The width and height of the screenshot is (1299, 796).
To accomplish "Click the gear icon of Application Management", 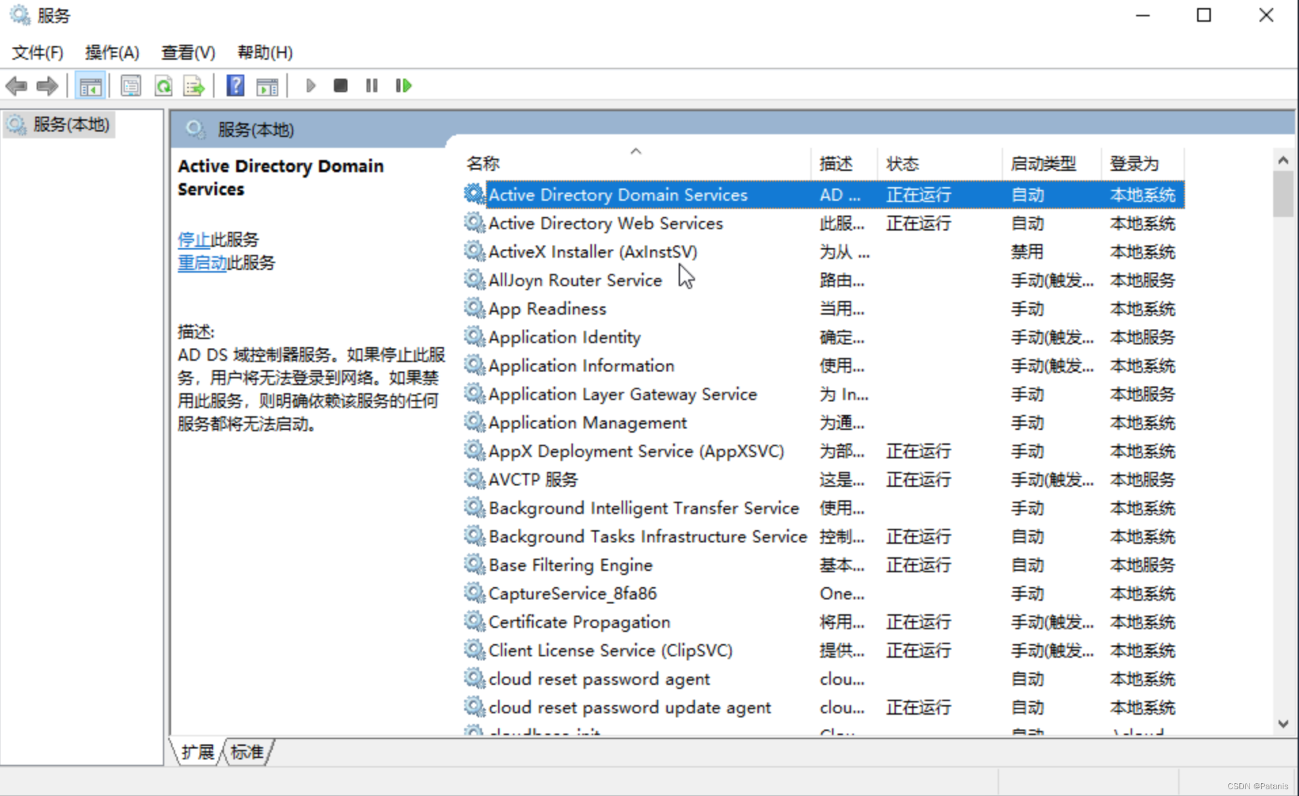I will 474,422.
